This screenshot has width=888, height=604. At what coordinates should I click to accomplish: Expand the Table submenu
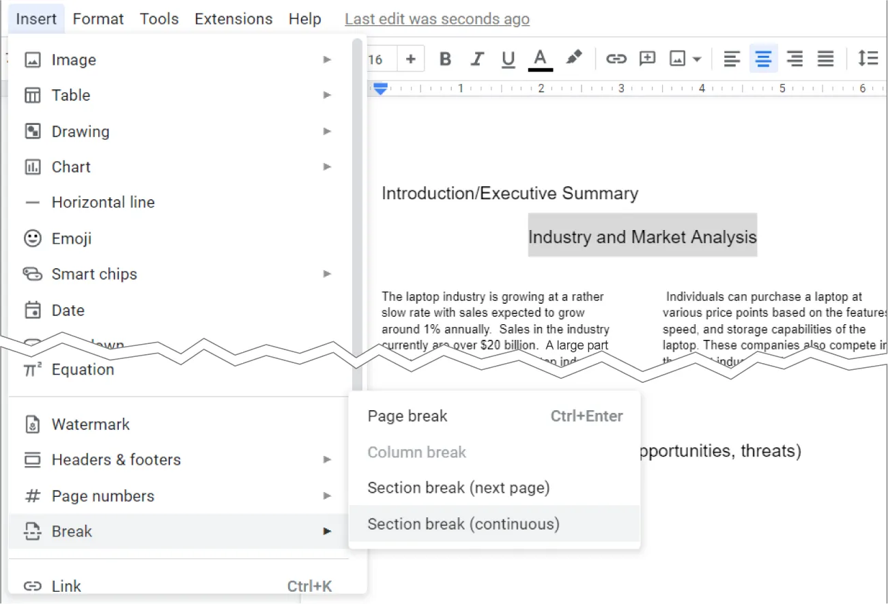[x=70, y=95]
